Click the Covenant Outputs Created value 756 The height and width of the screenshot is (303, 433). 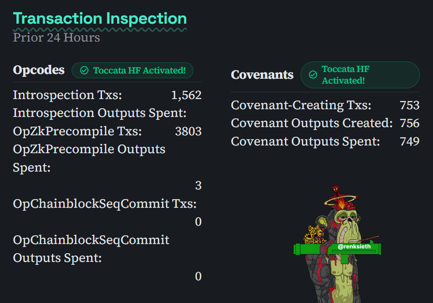click(410, 123)
